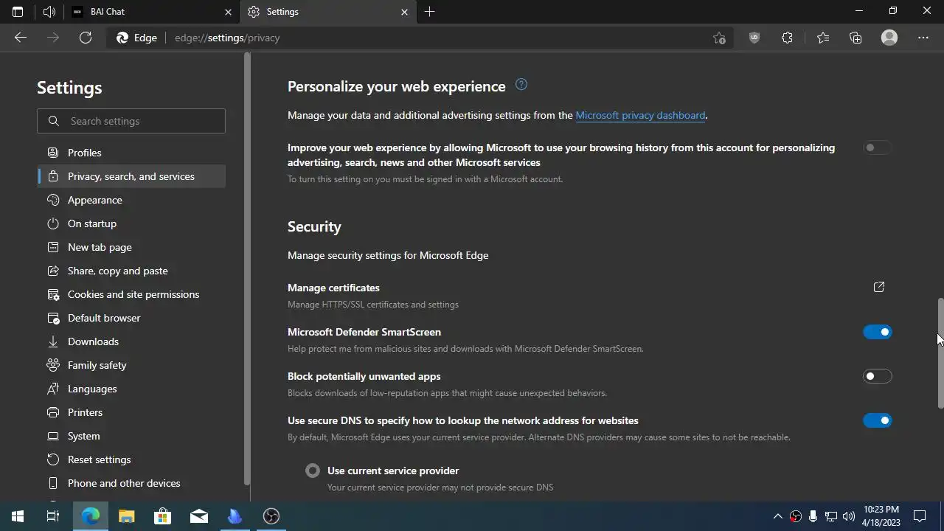Mute tab audio speaker icon
This screenshot has height=531, width=944.
pos(49,12)
